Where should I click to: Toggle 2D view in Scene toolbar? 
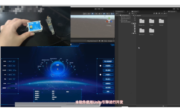(x=89, y=14)
